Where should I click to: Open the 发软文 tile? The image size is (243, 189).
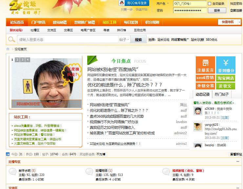(x=226, y=86)
